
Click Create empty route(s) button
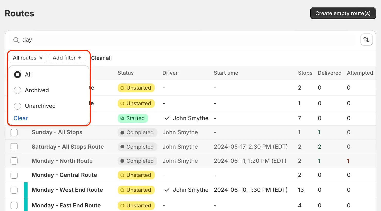[343, 13]
